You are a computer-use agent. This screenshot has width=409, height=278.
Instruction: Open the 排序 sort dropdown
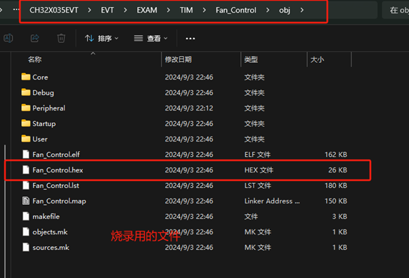tap(102, 39)
